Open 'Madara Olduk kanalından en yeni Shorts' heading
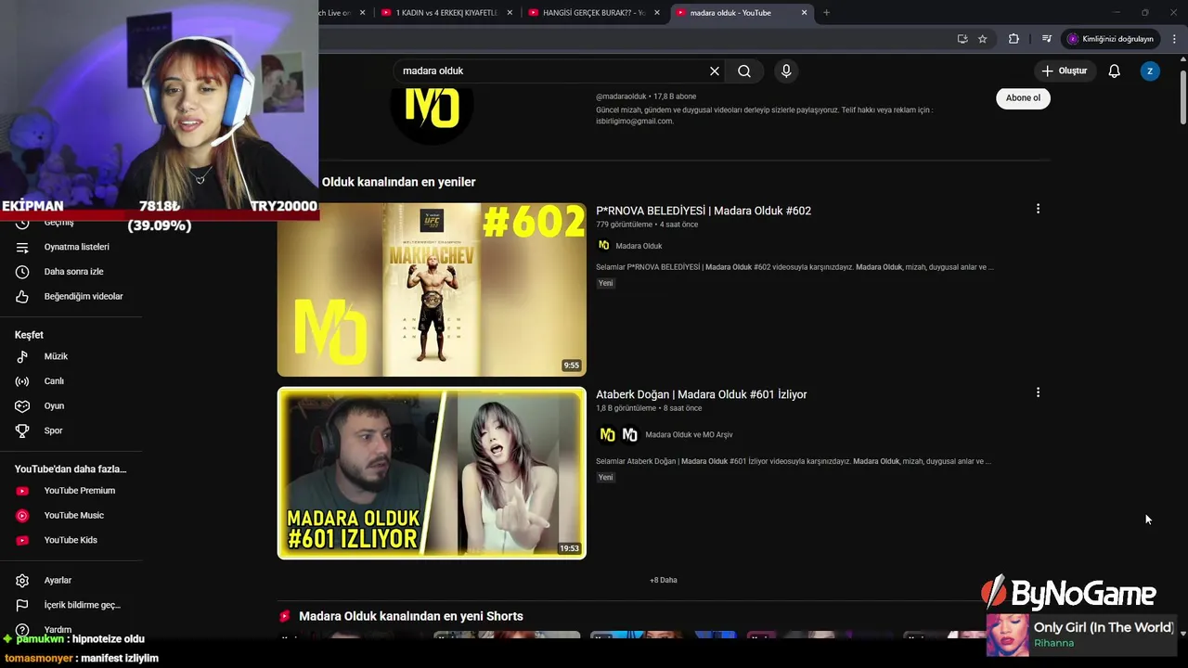The height and width of the screenshot is (668, 1188). (x=411, y=616)
